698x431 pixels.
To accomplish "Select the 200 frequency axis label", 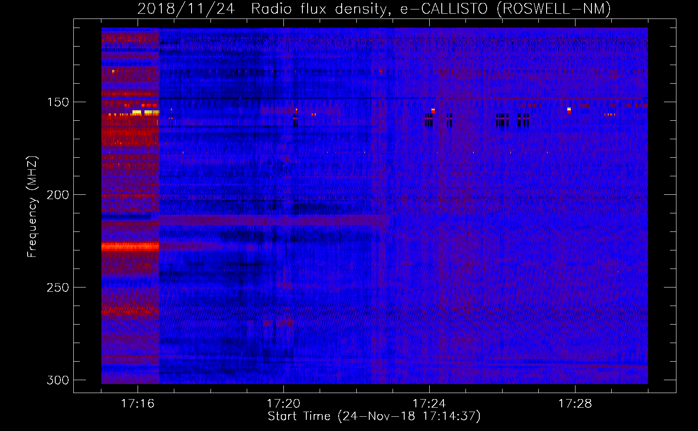I will click(x=58, y=195).
